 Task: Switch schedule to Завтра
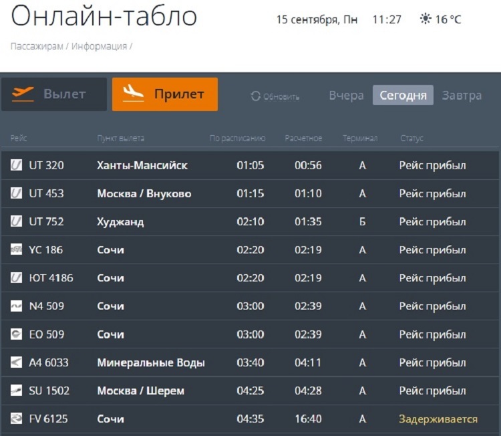(x=462, y=96)
